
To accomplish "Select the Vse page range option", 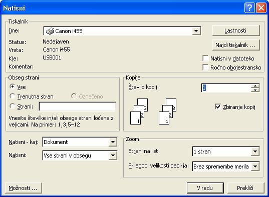I will coord(13,86).
